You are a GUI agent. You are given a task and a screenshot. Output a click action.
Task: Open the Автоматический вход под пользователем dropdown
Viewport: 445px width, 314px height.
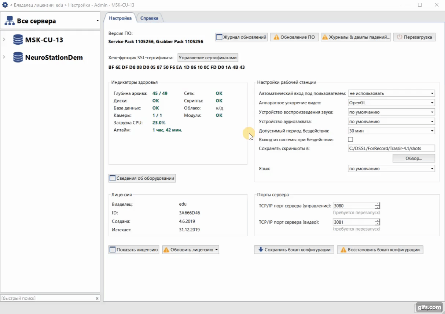[391, 93]
